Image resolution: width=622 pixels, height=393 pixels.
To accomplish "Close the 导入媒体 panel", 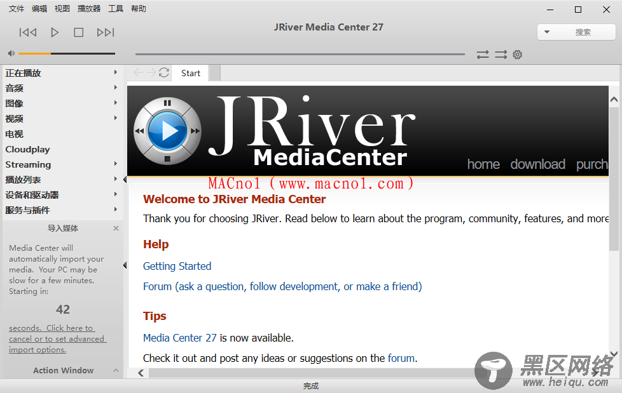I will [116, 228].
